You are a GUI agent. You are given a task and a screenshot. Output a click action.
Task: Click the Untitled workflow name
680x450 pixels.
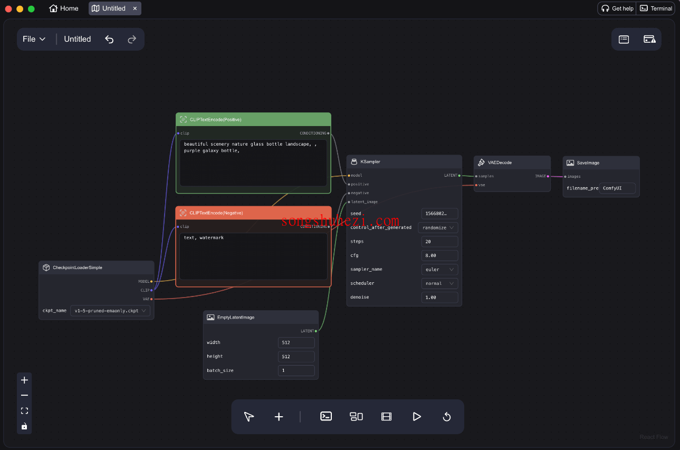(78, 39)
